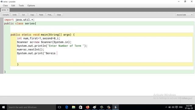Screen dimensions: 195x110
Task: Click the Paste button
Action: coord(41,15)
